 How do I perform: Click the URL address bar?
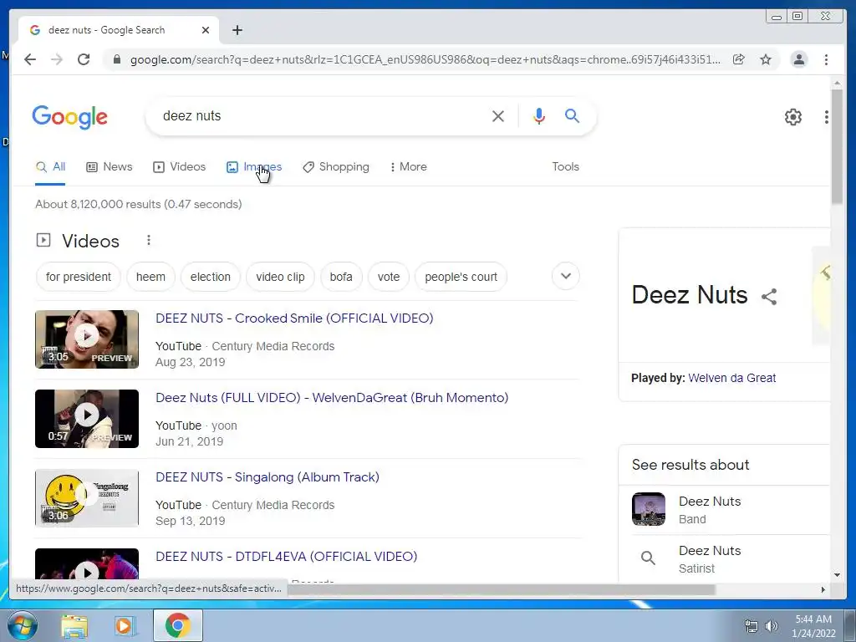click(425, 59)
